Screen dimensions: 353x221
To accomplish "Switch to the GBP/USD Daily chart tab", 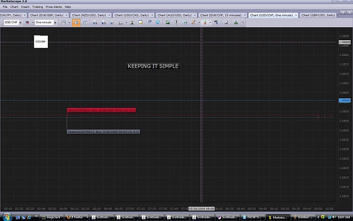I will (318, 15).
